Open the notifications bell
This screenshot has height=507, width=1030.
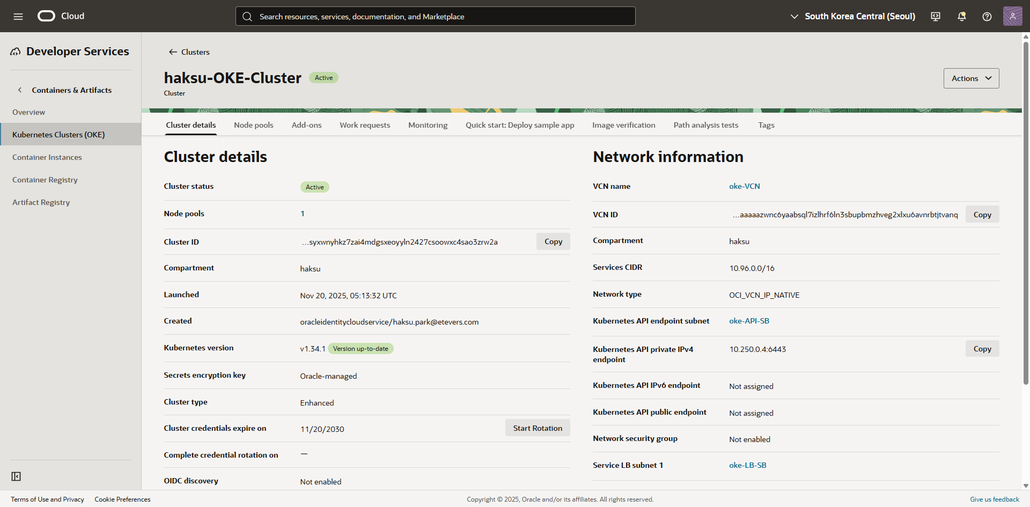coord(961,16)
